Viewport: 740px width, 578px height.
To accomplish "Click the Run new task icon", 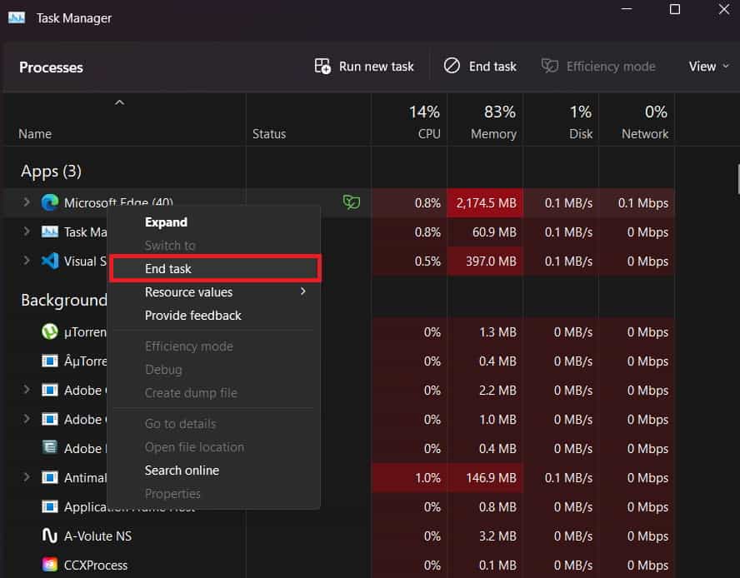I will click(322, 66).
